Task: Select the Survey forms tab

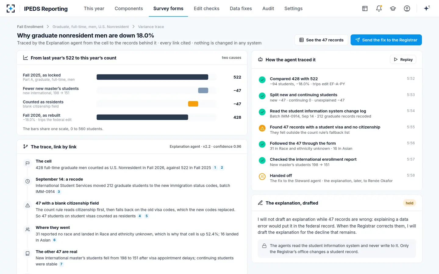Action: tap(168, 9)
